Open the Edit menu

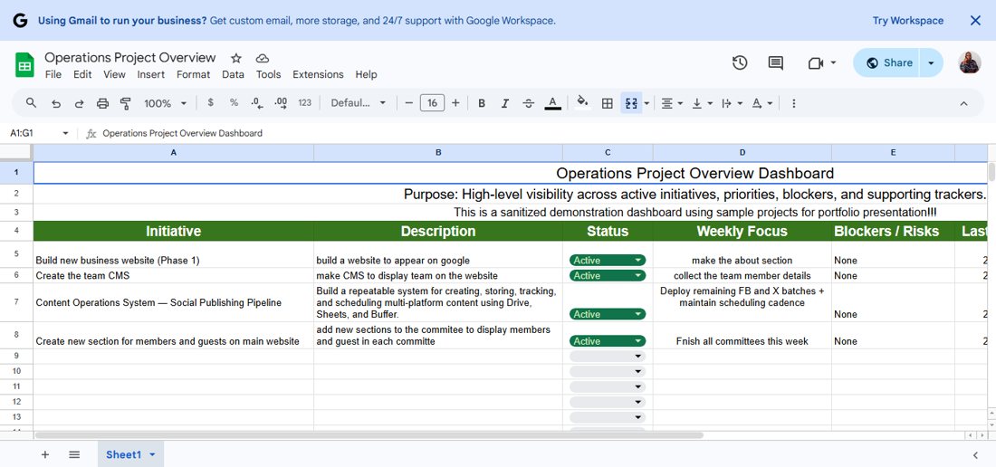point(82,74)
